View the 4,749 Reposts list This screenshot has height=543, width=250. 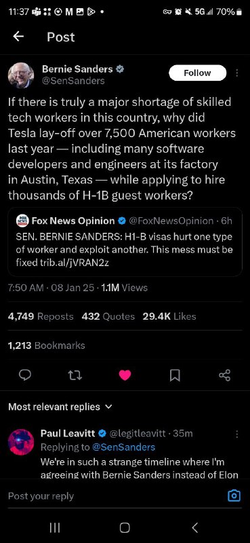pos(41,316)
